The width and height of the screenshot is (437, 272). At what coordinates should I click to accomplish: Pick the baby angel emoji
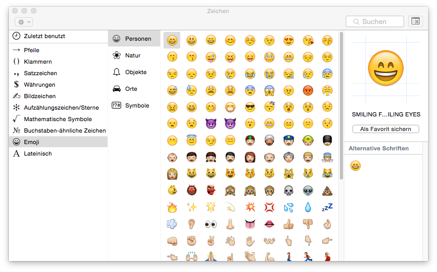point(327,157)
